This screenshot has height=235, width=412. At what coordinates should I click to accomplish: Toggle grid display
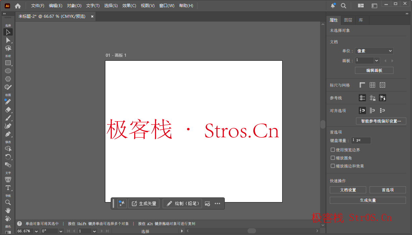point(372,85)
